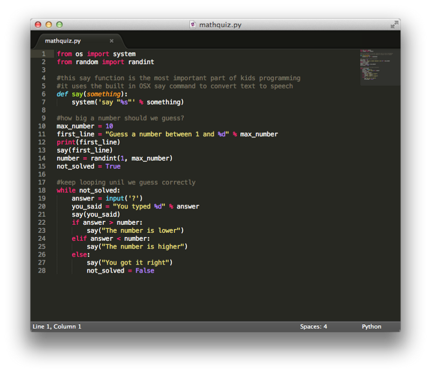Place cursor on the "while not_solved:" line
Viewport: 431px width, 374px height.
point(88,190)
